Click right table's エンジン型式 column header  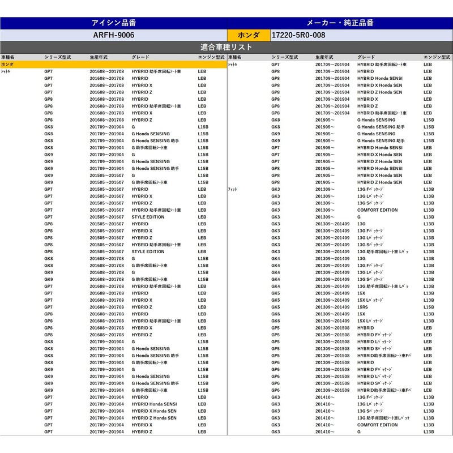[x=437, y=58]
